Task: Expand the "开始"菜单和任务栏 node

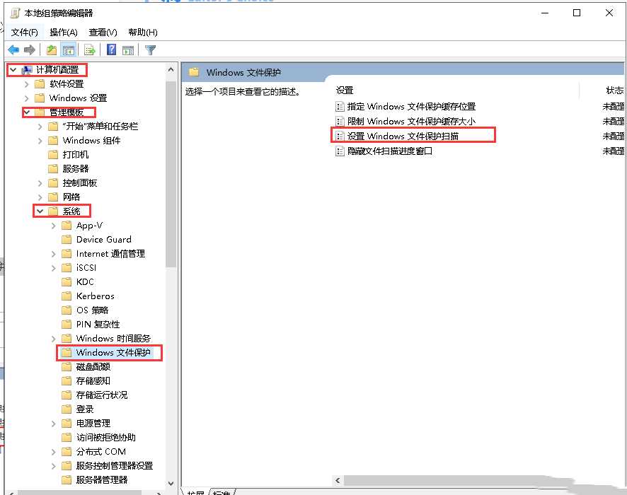Action: (x=40, y=127)
